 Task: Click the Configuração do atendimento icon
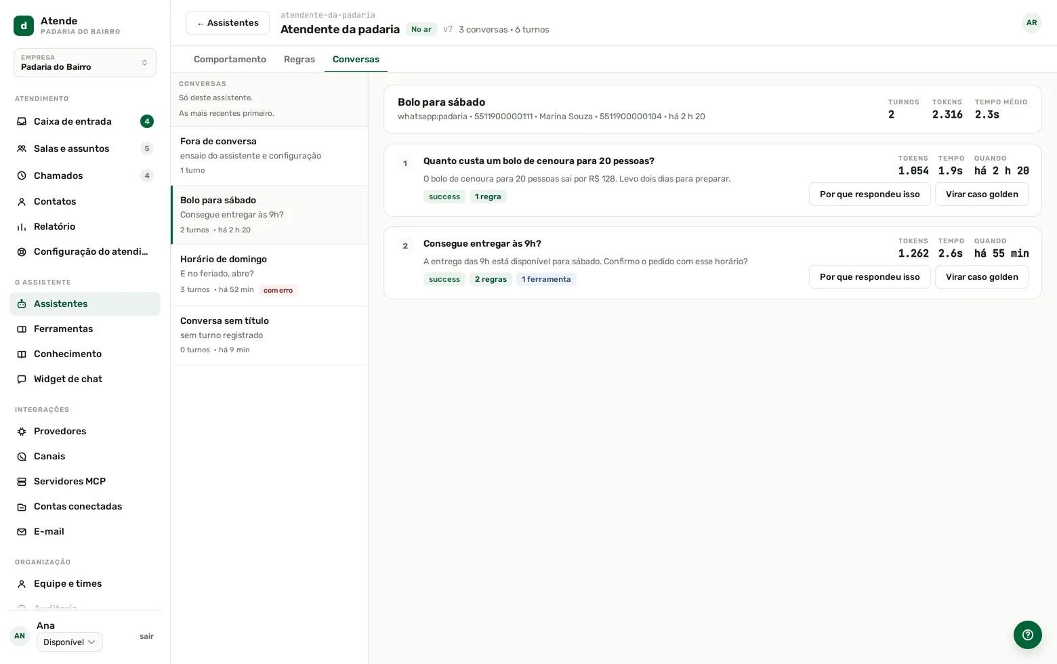click(x=22, y=252)
